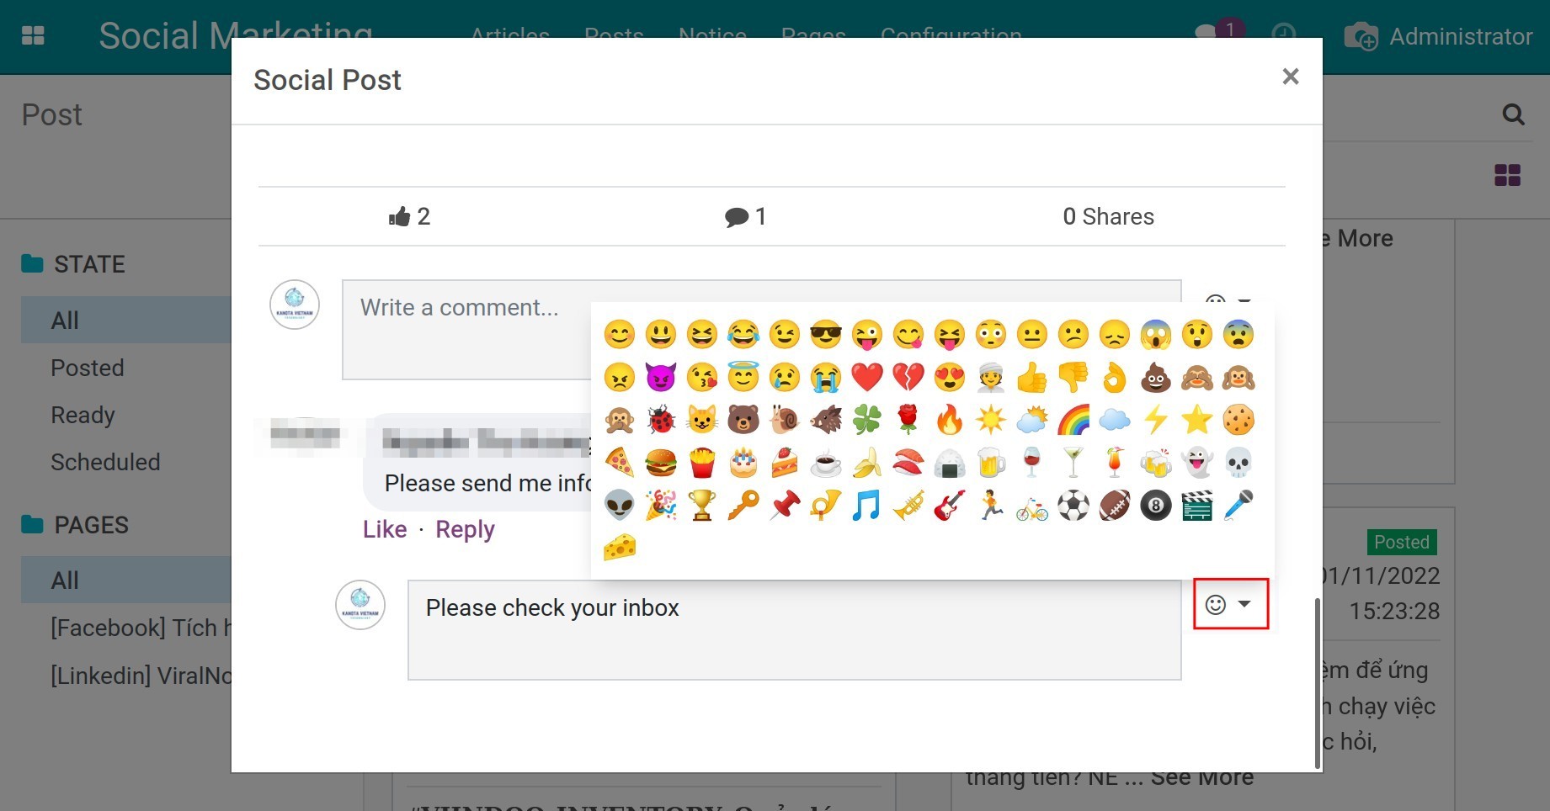Open the highlighted smiley emoji picker

click(x=1217, y=604)
